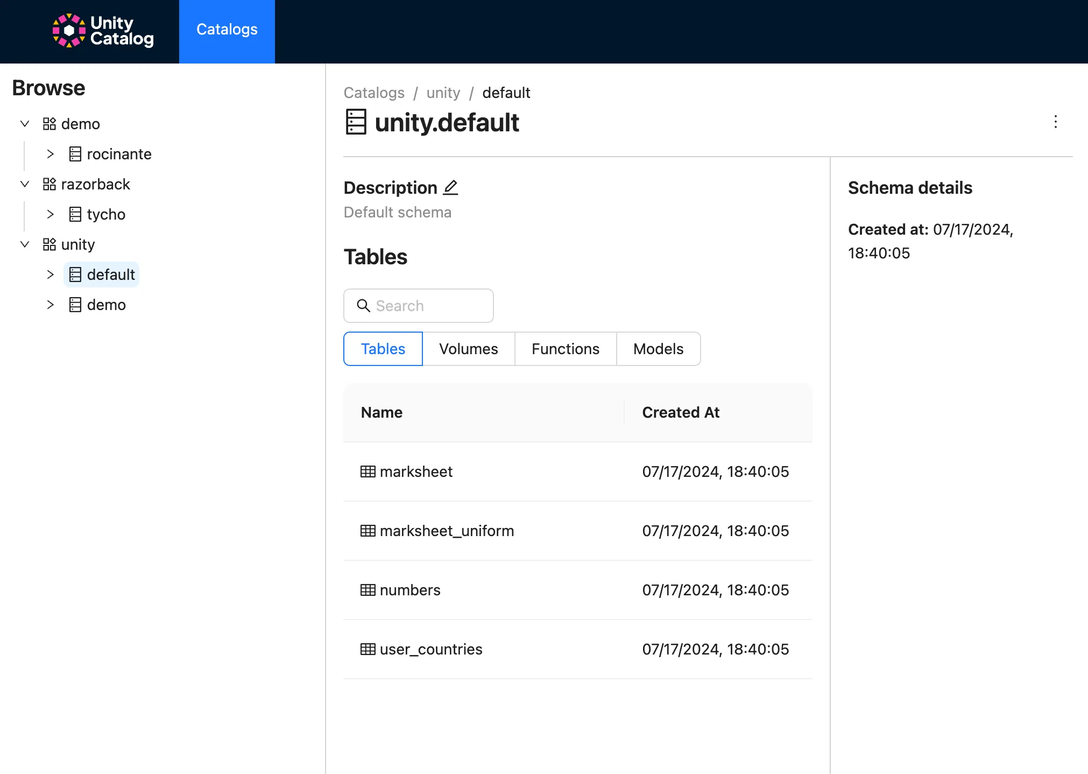Open the user_countries table row
The image size is (1088, 774).
point(430,649)
